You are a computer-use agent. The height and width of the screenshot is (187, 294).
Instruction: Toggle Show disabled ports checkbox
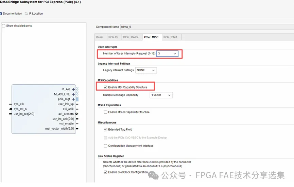click(x=3, y=26)
